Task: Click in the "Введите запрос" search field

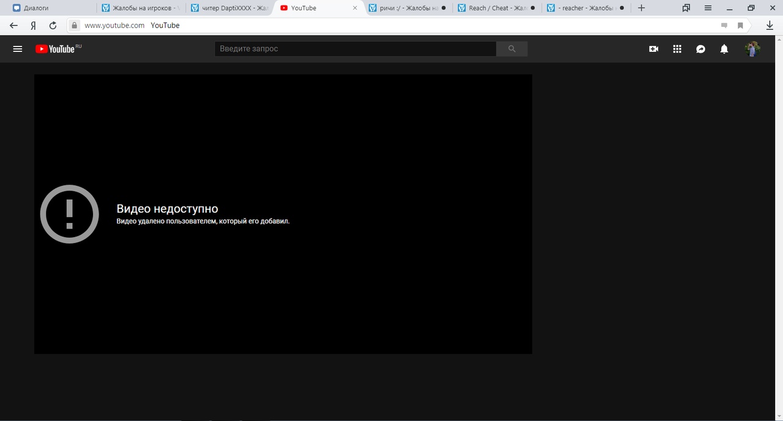Action: tap(355, 49)
